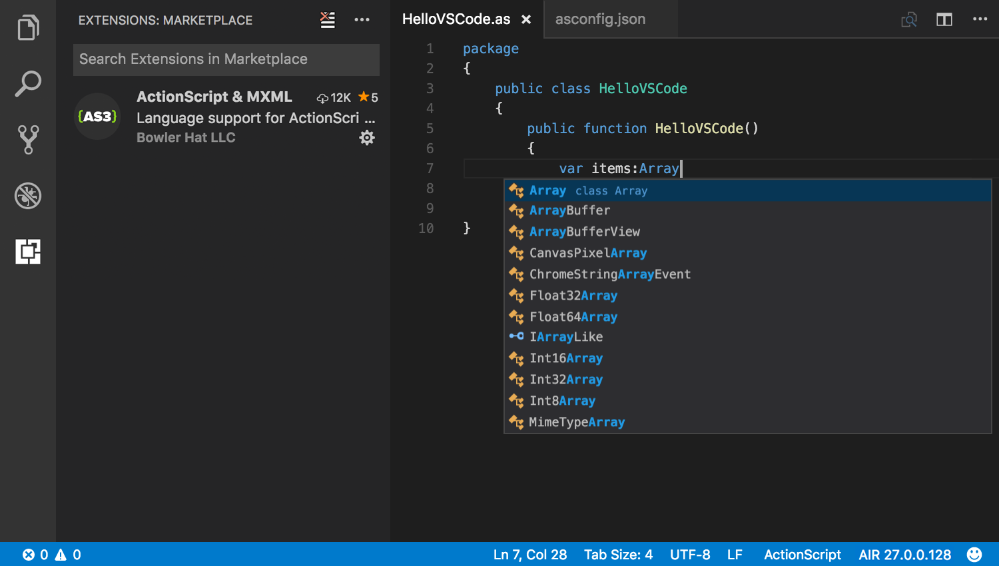Open settings gear on ActionScript & MXML extension
Image resolution: width=999 pixels, height=566 pixels.
[367, 138]
